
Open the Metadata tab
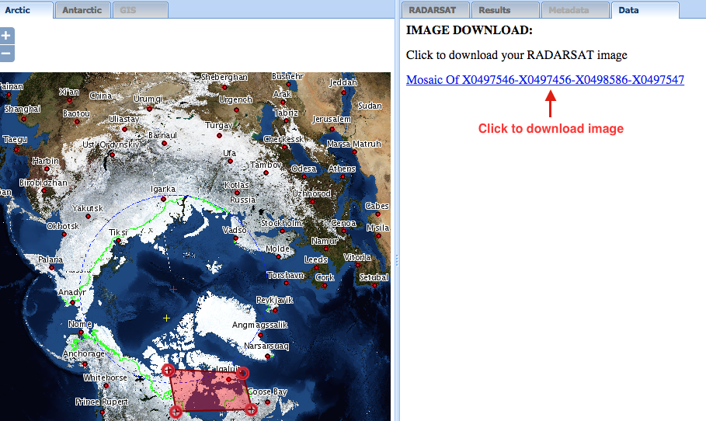tap(575, 10)
